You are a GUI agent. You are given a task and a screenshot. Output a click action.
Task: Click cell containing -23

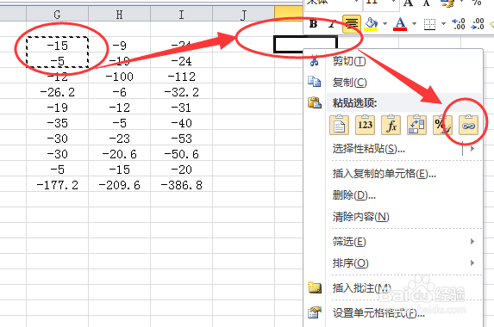[119, 139]
